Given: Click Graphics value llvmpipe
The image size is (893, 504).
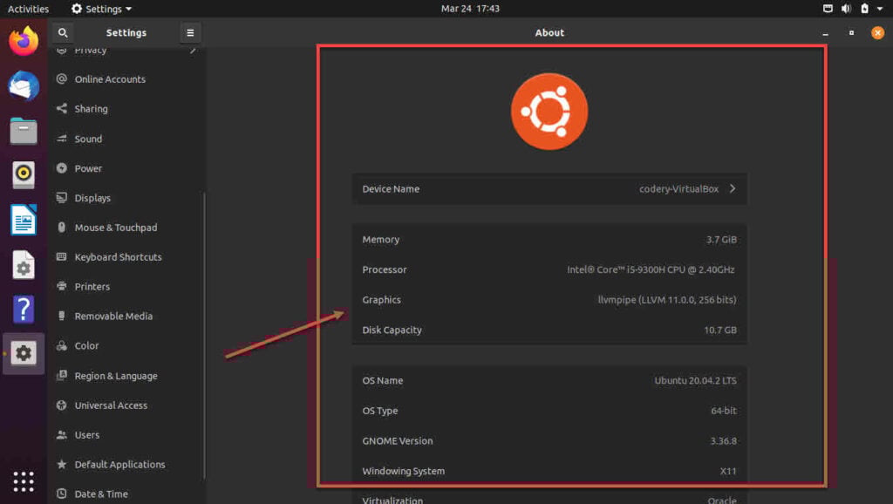Looking at the screenshot, I should pyautogui.click(x=667, y=300).
